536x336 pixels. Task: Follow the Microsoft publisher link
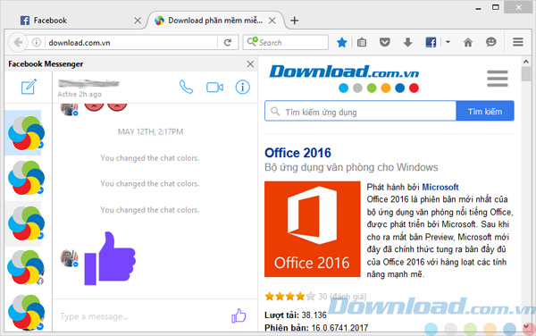440,187
